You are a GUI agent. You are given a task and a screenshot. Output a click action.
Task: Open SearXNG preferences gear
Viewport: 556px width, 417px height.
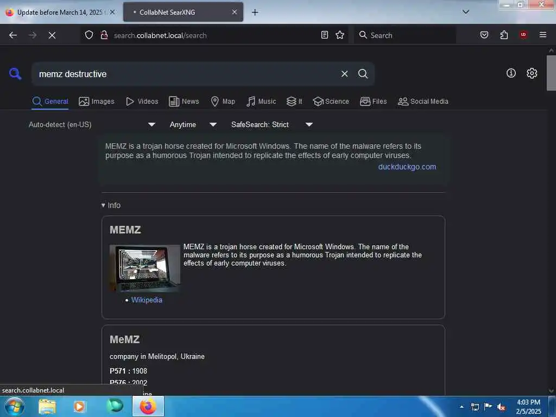click(532, 73)
